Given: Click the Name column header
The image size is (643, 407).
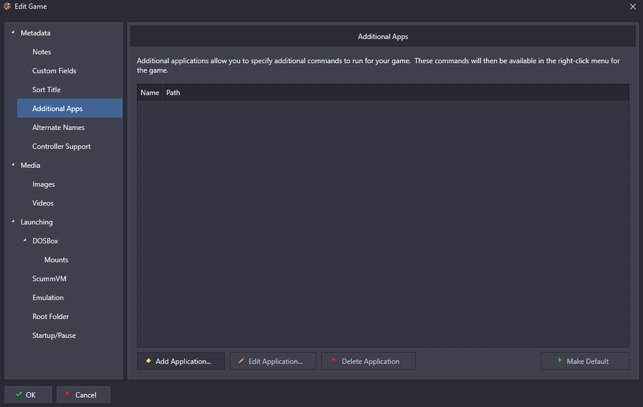Looking at the screenshot, I should pyautogui.click(x=149, y=93).
